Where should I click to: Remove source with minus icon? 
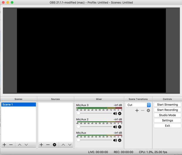(48, 145)
